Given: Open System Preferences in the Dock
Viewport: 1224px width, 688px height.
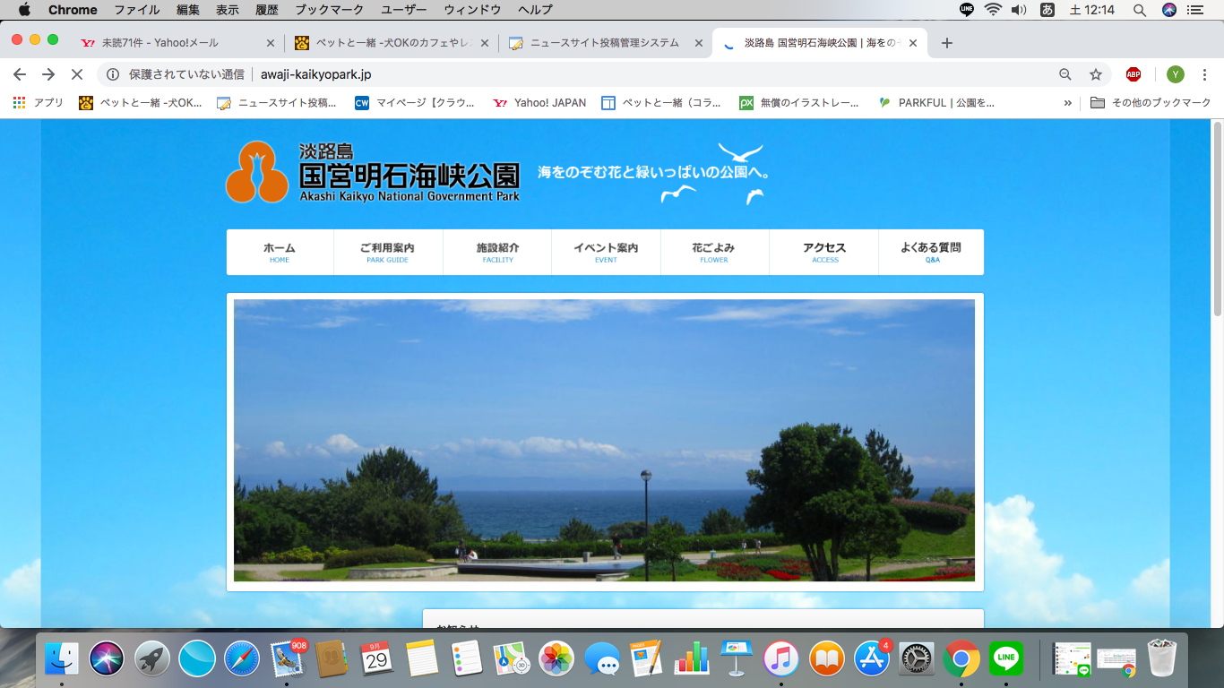Looking at the screenshot, I should coord(917,659).
